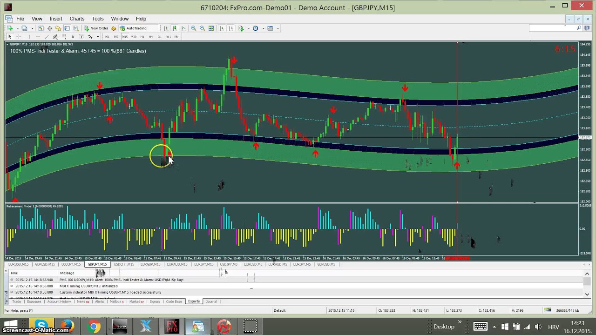Viewport: 596px width, 335px height.
Task: Show the Data Window toolbar icon
Action: point(50,28)
